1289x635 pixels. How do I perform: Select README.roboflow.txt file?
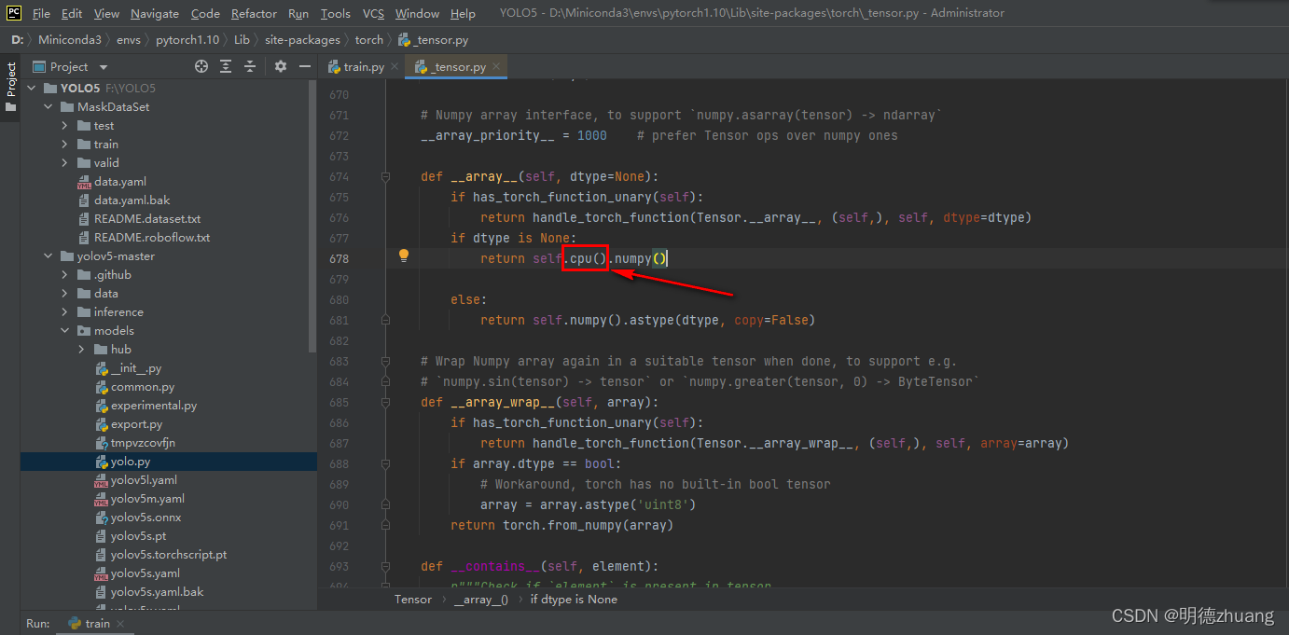(x=152, y=237)
